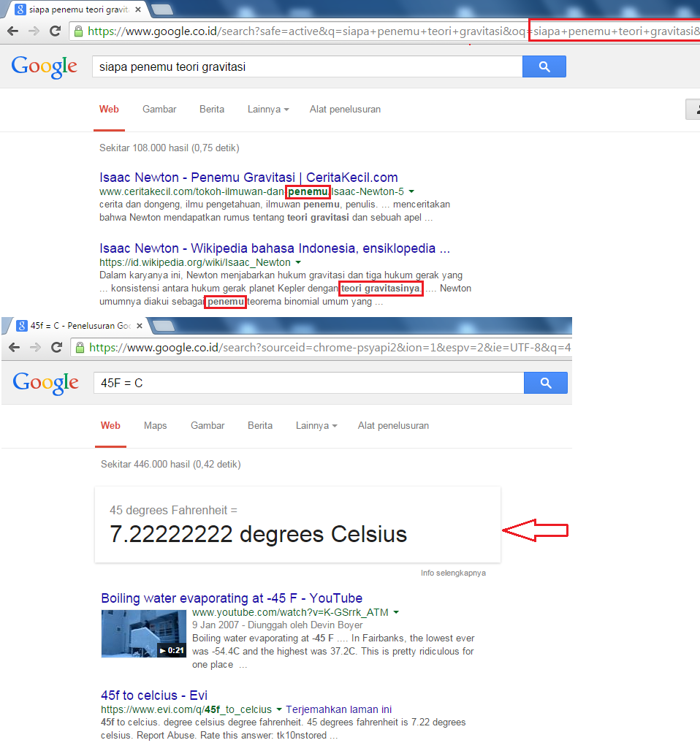Click the partially visible account button at right edge

point(693,109)
